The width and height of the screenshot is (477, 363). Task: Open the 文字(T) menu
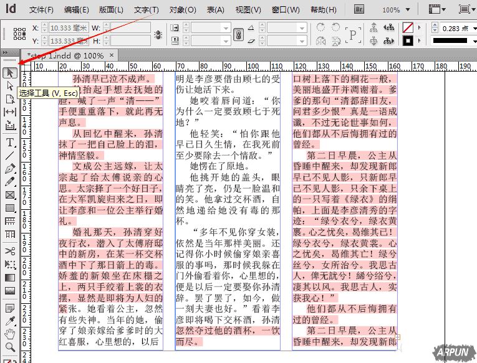[147, 10]
